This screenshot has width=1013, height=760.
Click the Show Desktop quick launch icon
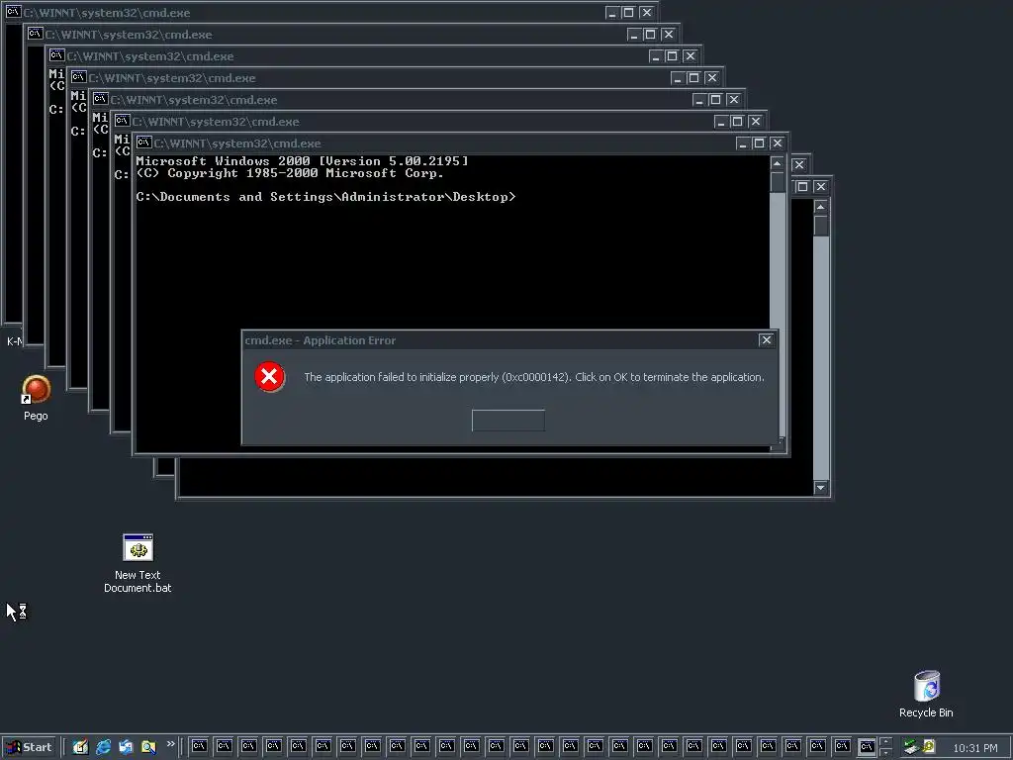point(80,747)
